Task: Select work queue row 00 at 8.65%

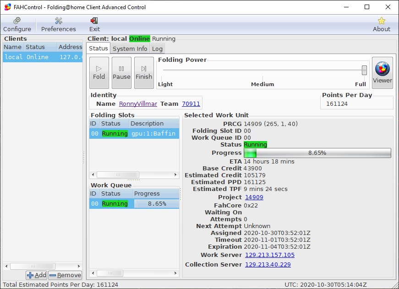Action: [x=134, y=204]
